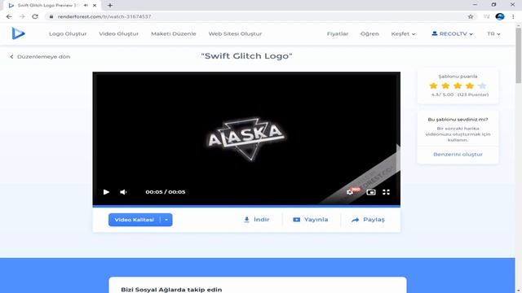Enter fullscreen video mode
The image size is (522, 293).
coord(386,192)
